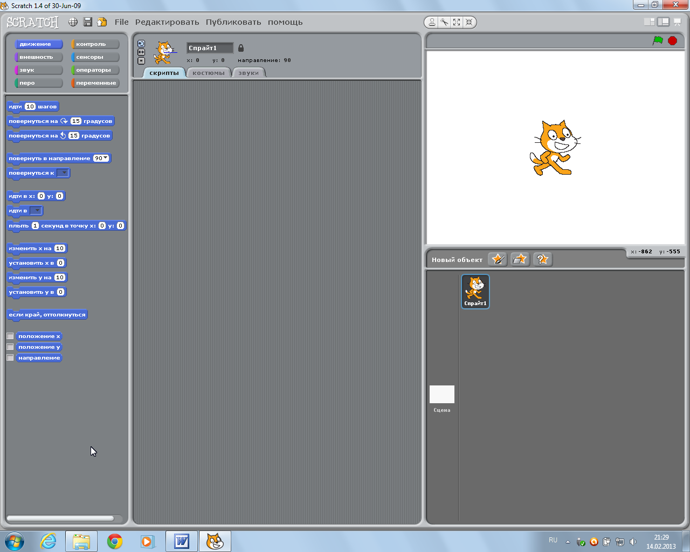Enable the направление checkbox

click(x=10, y=357)
